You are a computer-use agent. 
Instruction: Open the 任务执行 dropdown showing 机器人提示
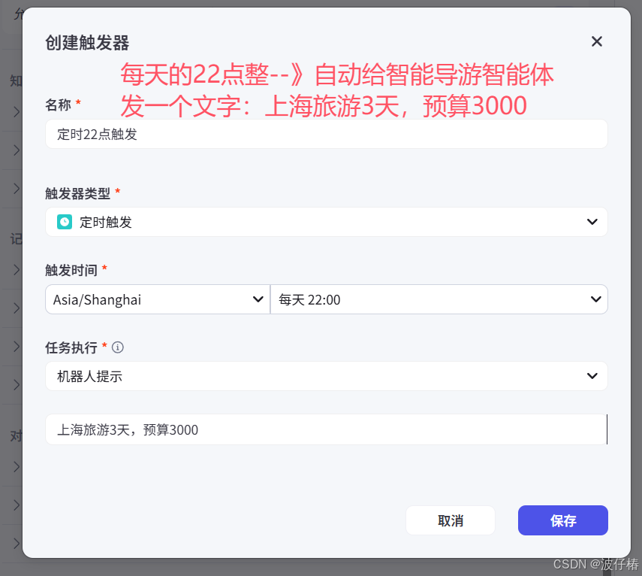pyautogui.click(x=327, y=376)
